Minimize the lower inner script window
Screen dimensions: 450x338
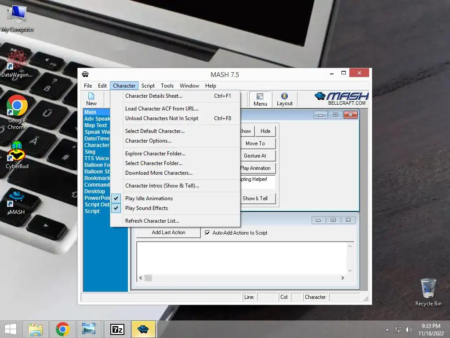(x=318, y=220)
